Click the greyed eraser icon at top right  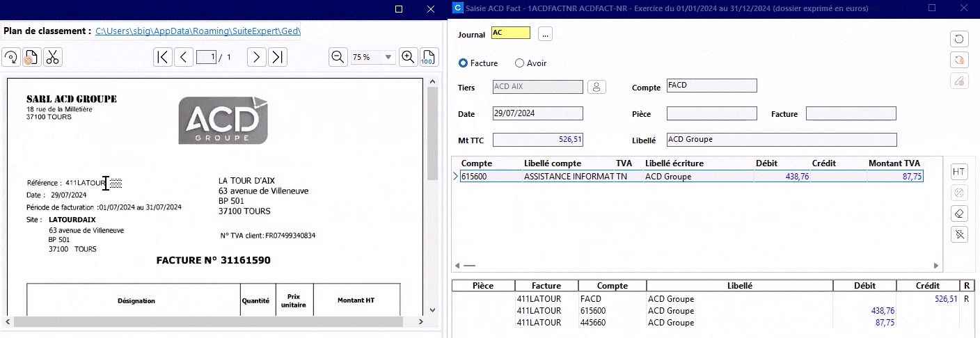tap(959, 81)
